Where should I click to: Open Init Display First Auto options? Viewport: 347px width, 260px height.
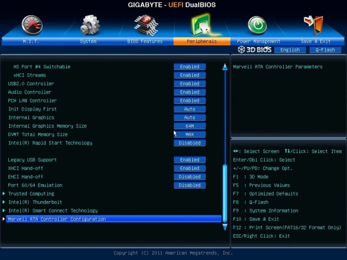pos(190,109)
